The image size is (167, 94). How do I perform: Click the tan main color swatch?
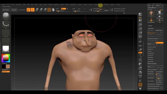[x=8, y=67]
